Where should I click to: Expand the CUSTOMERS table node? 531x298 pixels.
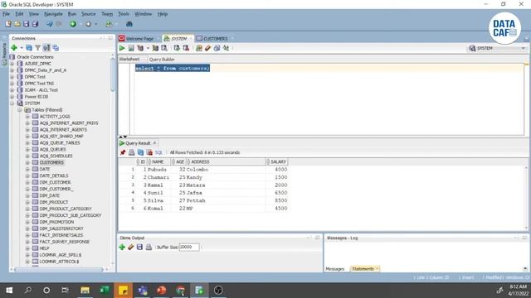click(x=27, y=162)
